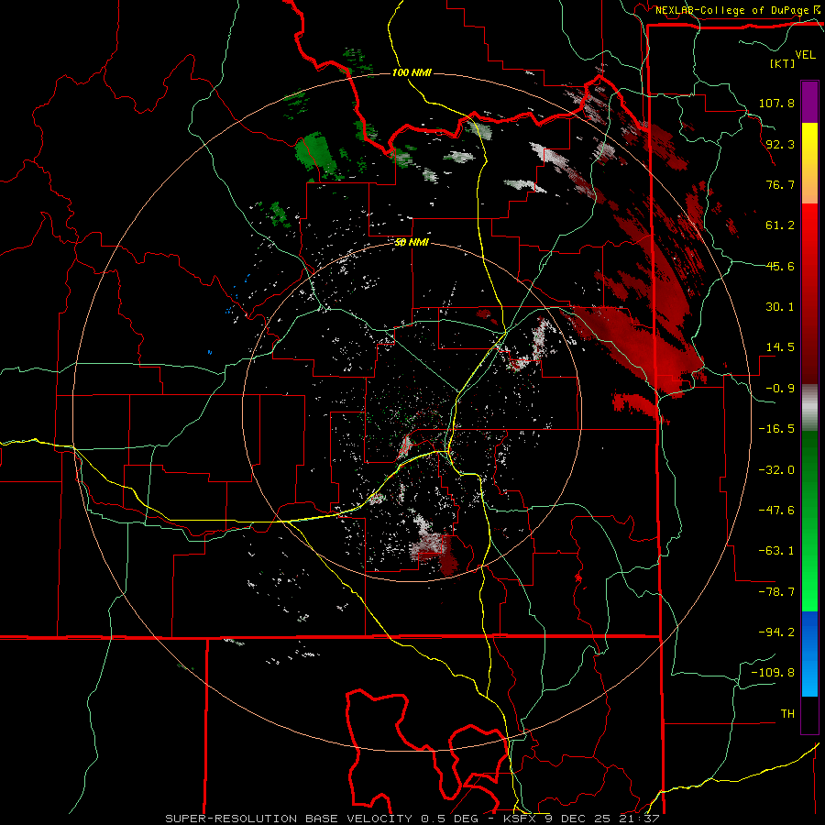
Task: Pick the green segment of the color bar
Action: click(x=809, y=521)
